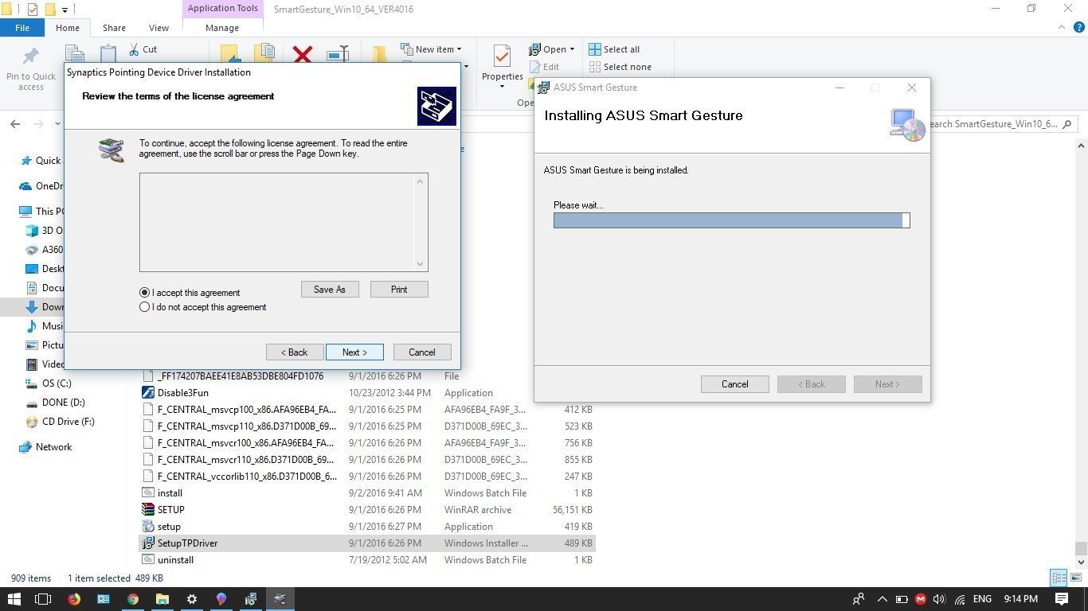Click the Explorer search field

(x=996, y=124)
